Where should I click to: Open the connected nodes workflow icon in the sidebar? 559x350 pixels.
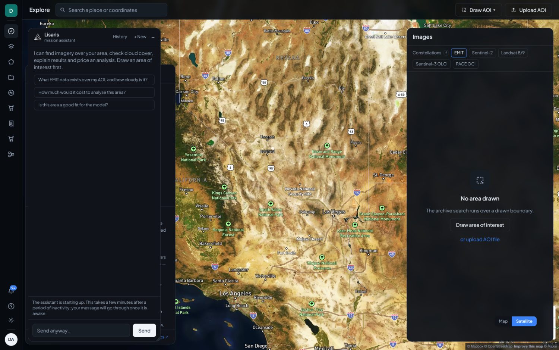[x=11, y=154]
